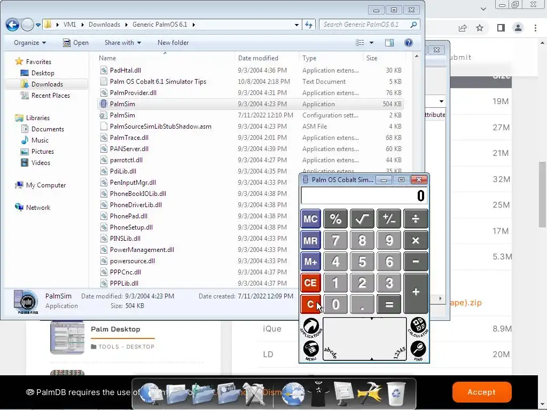The width and height of the screenshot is (547, 410).
Task: Click the Explorer Forward arrow button
Action: (x=27, y=25)
